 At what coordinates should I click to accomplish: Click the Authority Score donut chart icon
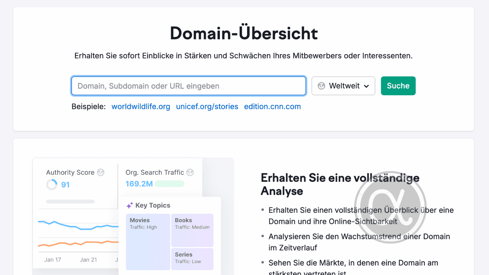[x=52, y=185]
